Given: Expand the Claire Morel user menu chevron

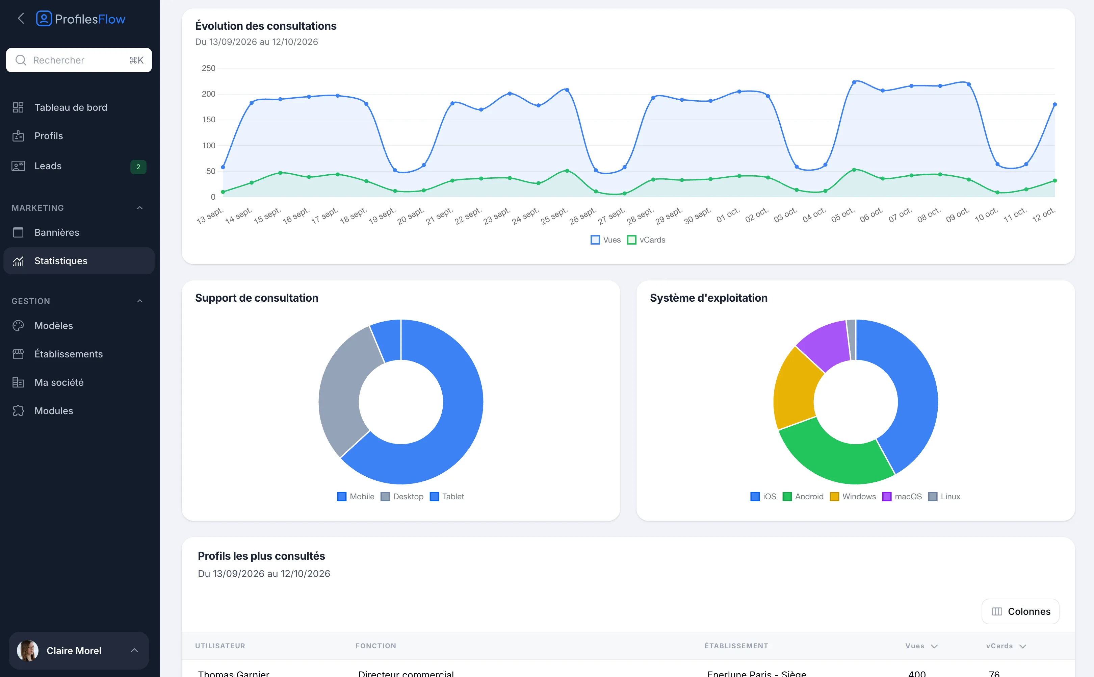Looking at the screenshot, I should 134,650.
